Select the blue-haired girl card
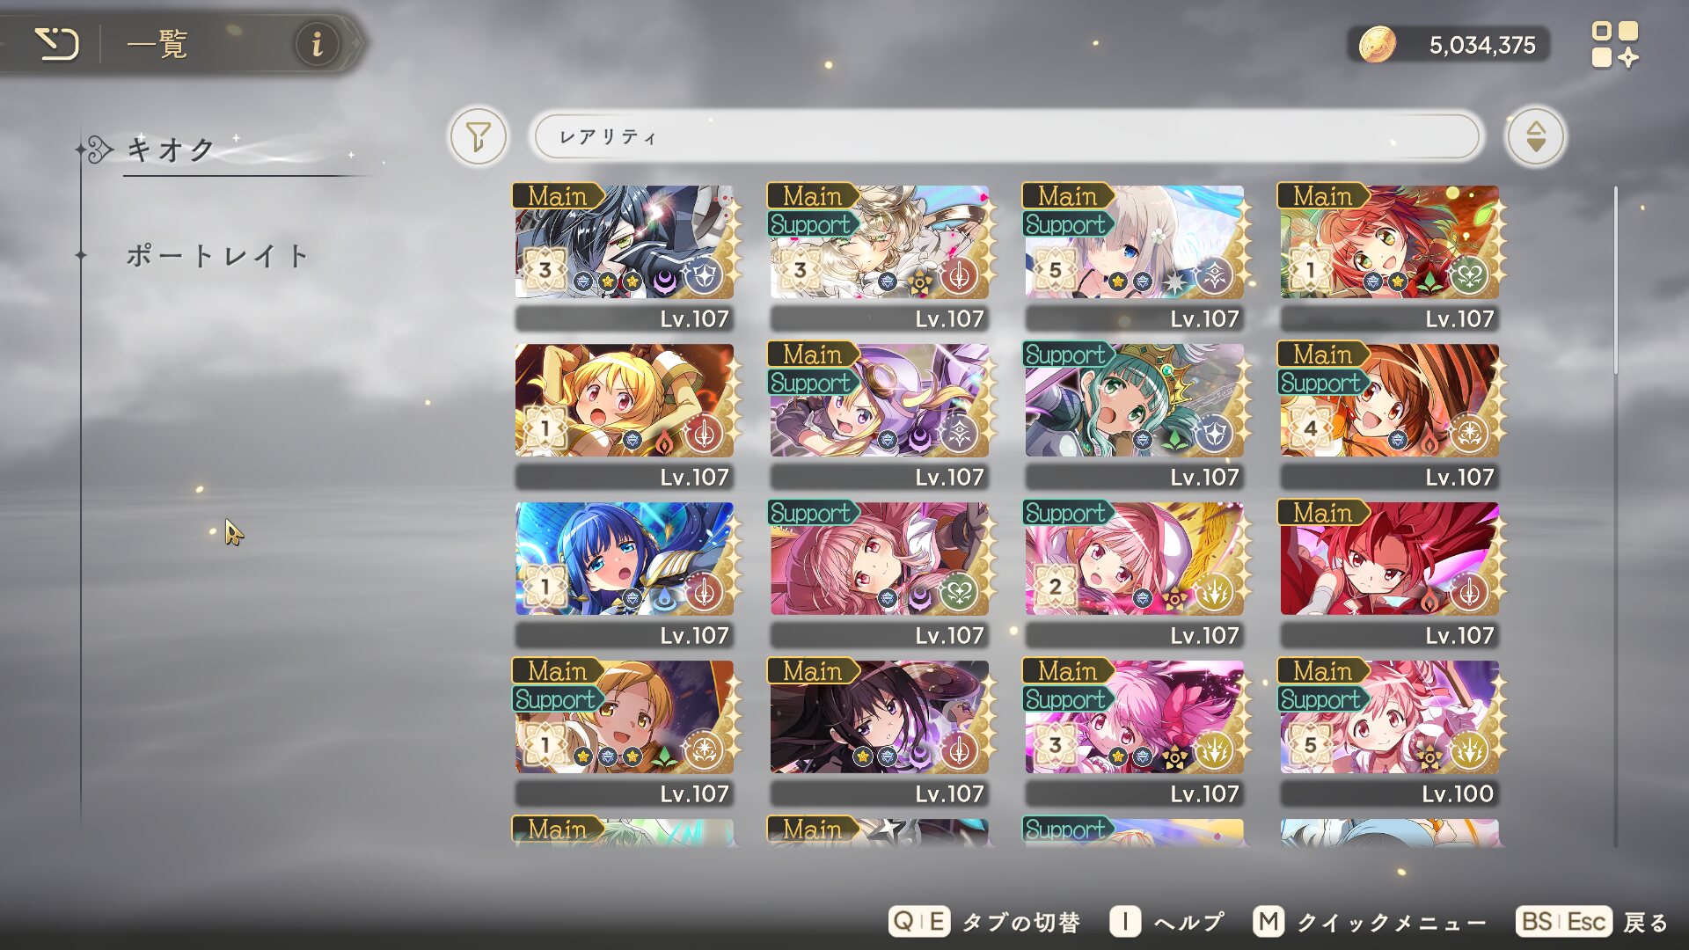The width and height of the screenshot is (1689, 950). (624, 574)
